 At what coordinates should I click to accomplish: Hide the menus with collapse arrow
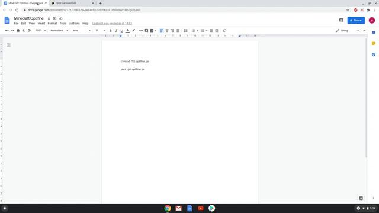(364, 31)
